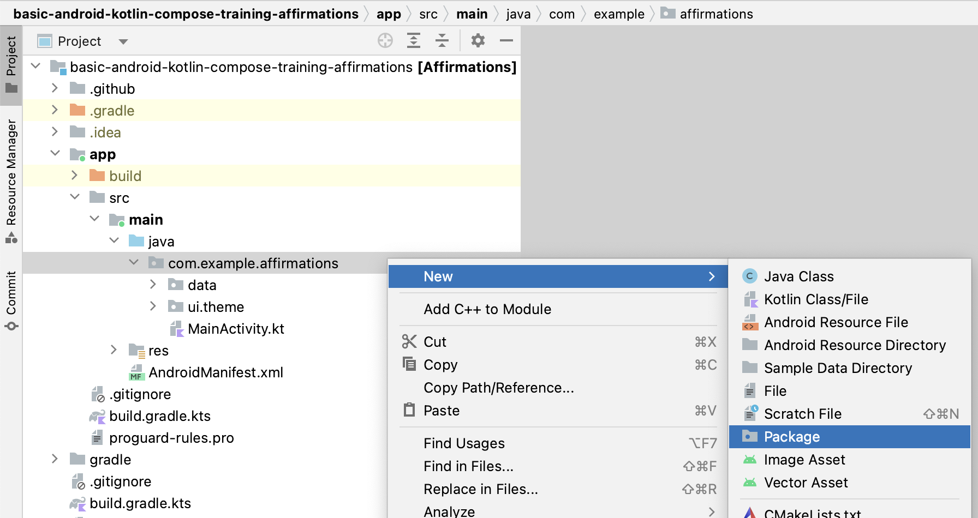Select AndroidManifest.xml in the tree

216,372
